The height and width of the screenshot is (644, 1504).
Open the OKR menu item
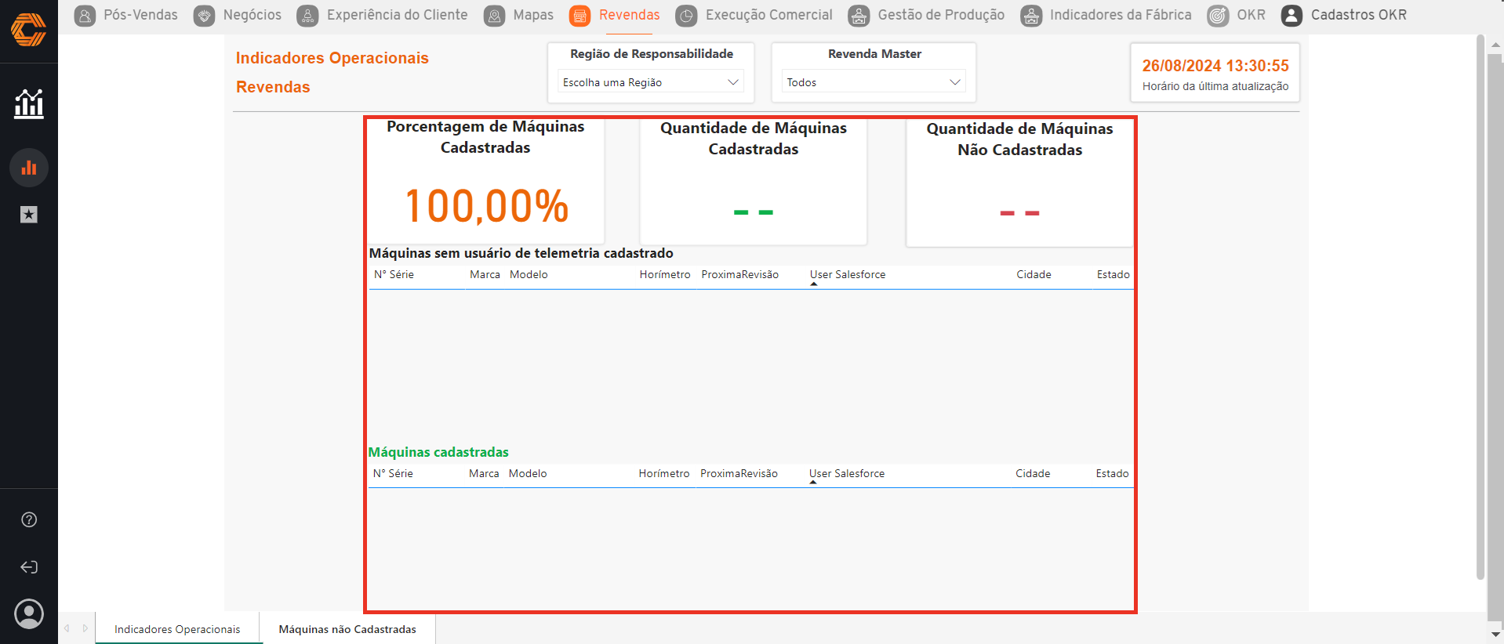[1252, 15]
